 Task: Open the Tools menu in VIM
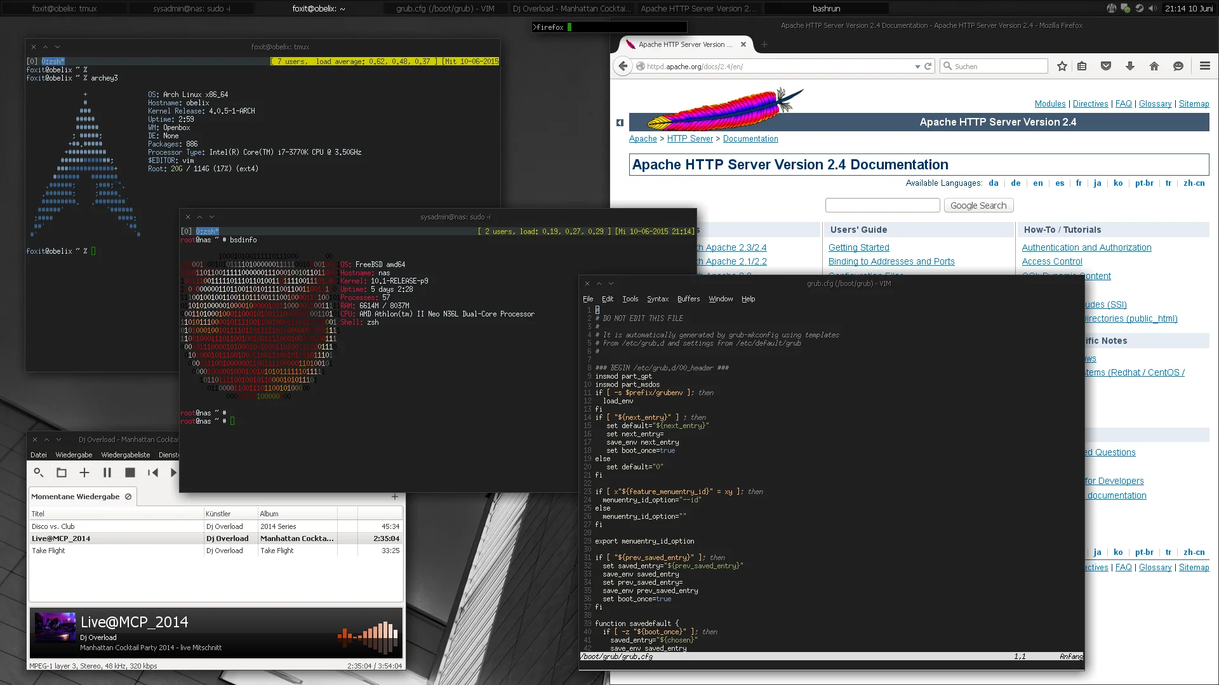[630, 299]
